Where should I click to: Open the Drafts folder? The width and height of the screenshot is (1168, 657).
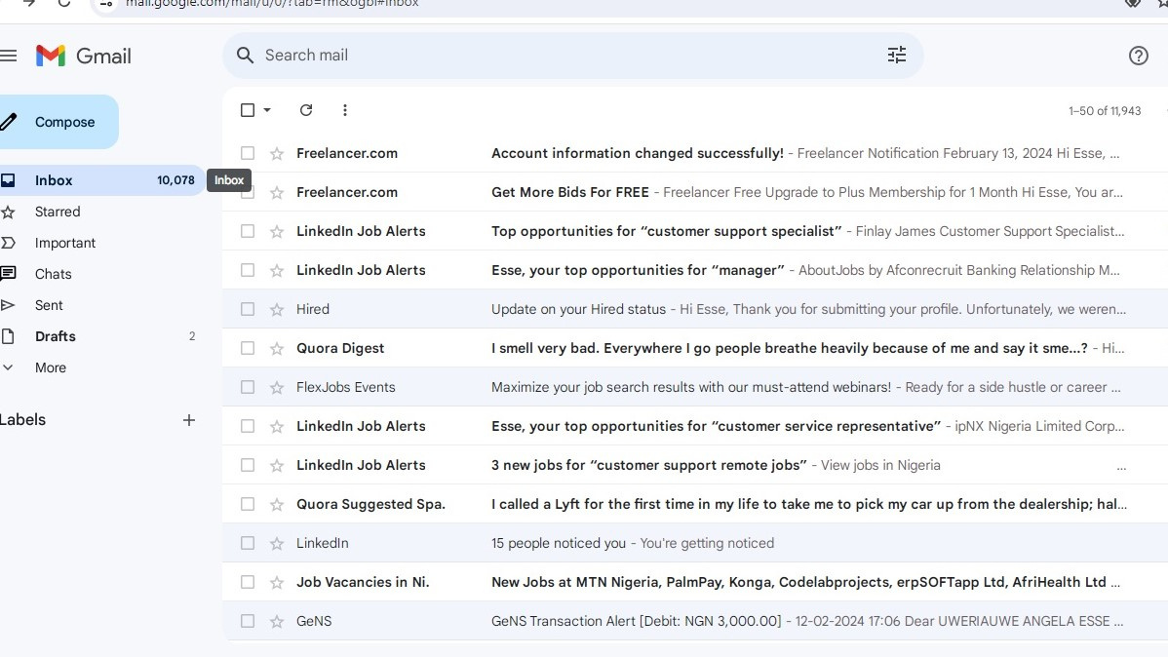coord(56,336)
